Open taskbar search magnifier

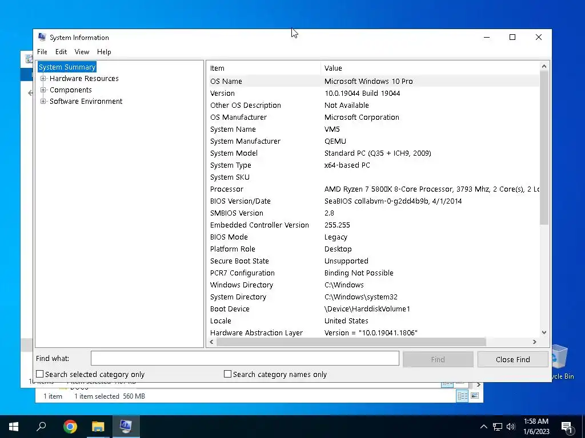pos(41,427)
